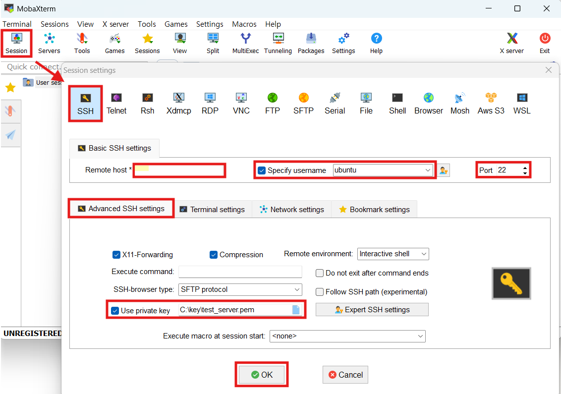Select the FTP session type

tap(272, 104)
